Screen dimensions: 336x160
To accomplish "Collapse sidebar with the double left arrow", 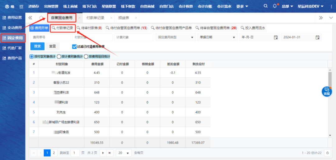I will click(30, 18).
